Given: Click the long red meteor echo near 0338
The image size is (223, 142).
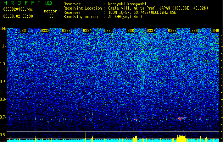Looking at the screenshot, I should (x=182, y=119).
